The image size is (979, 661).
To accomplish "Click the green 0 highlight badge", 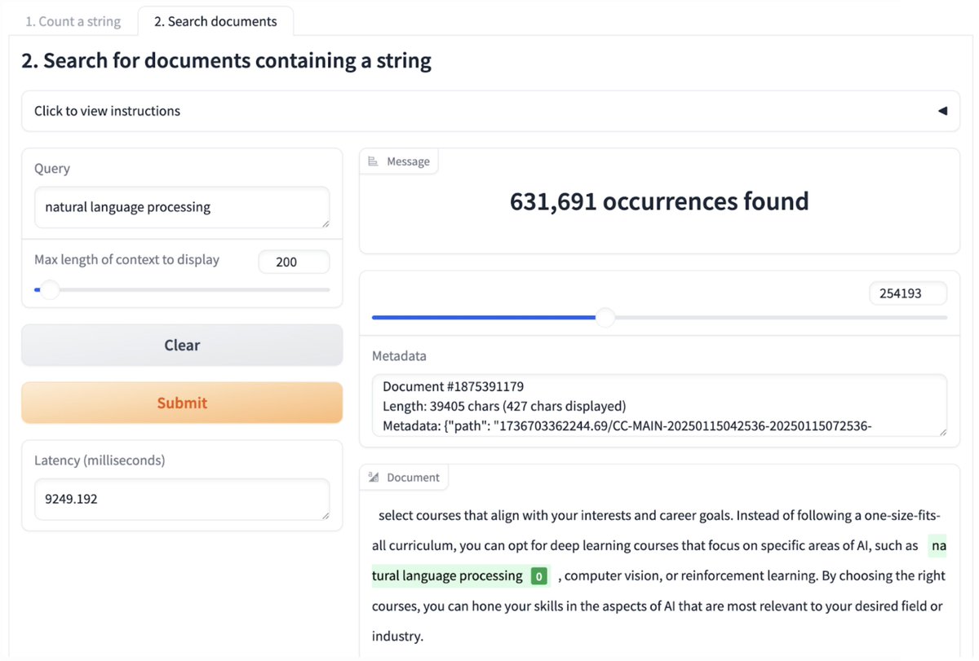I will [x=538, y=576].
